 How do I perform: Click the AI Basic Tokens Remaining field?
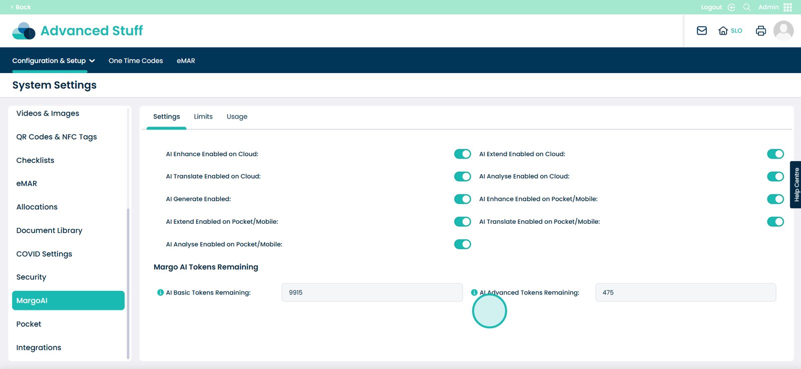click(x=372, y=292)
